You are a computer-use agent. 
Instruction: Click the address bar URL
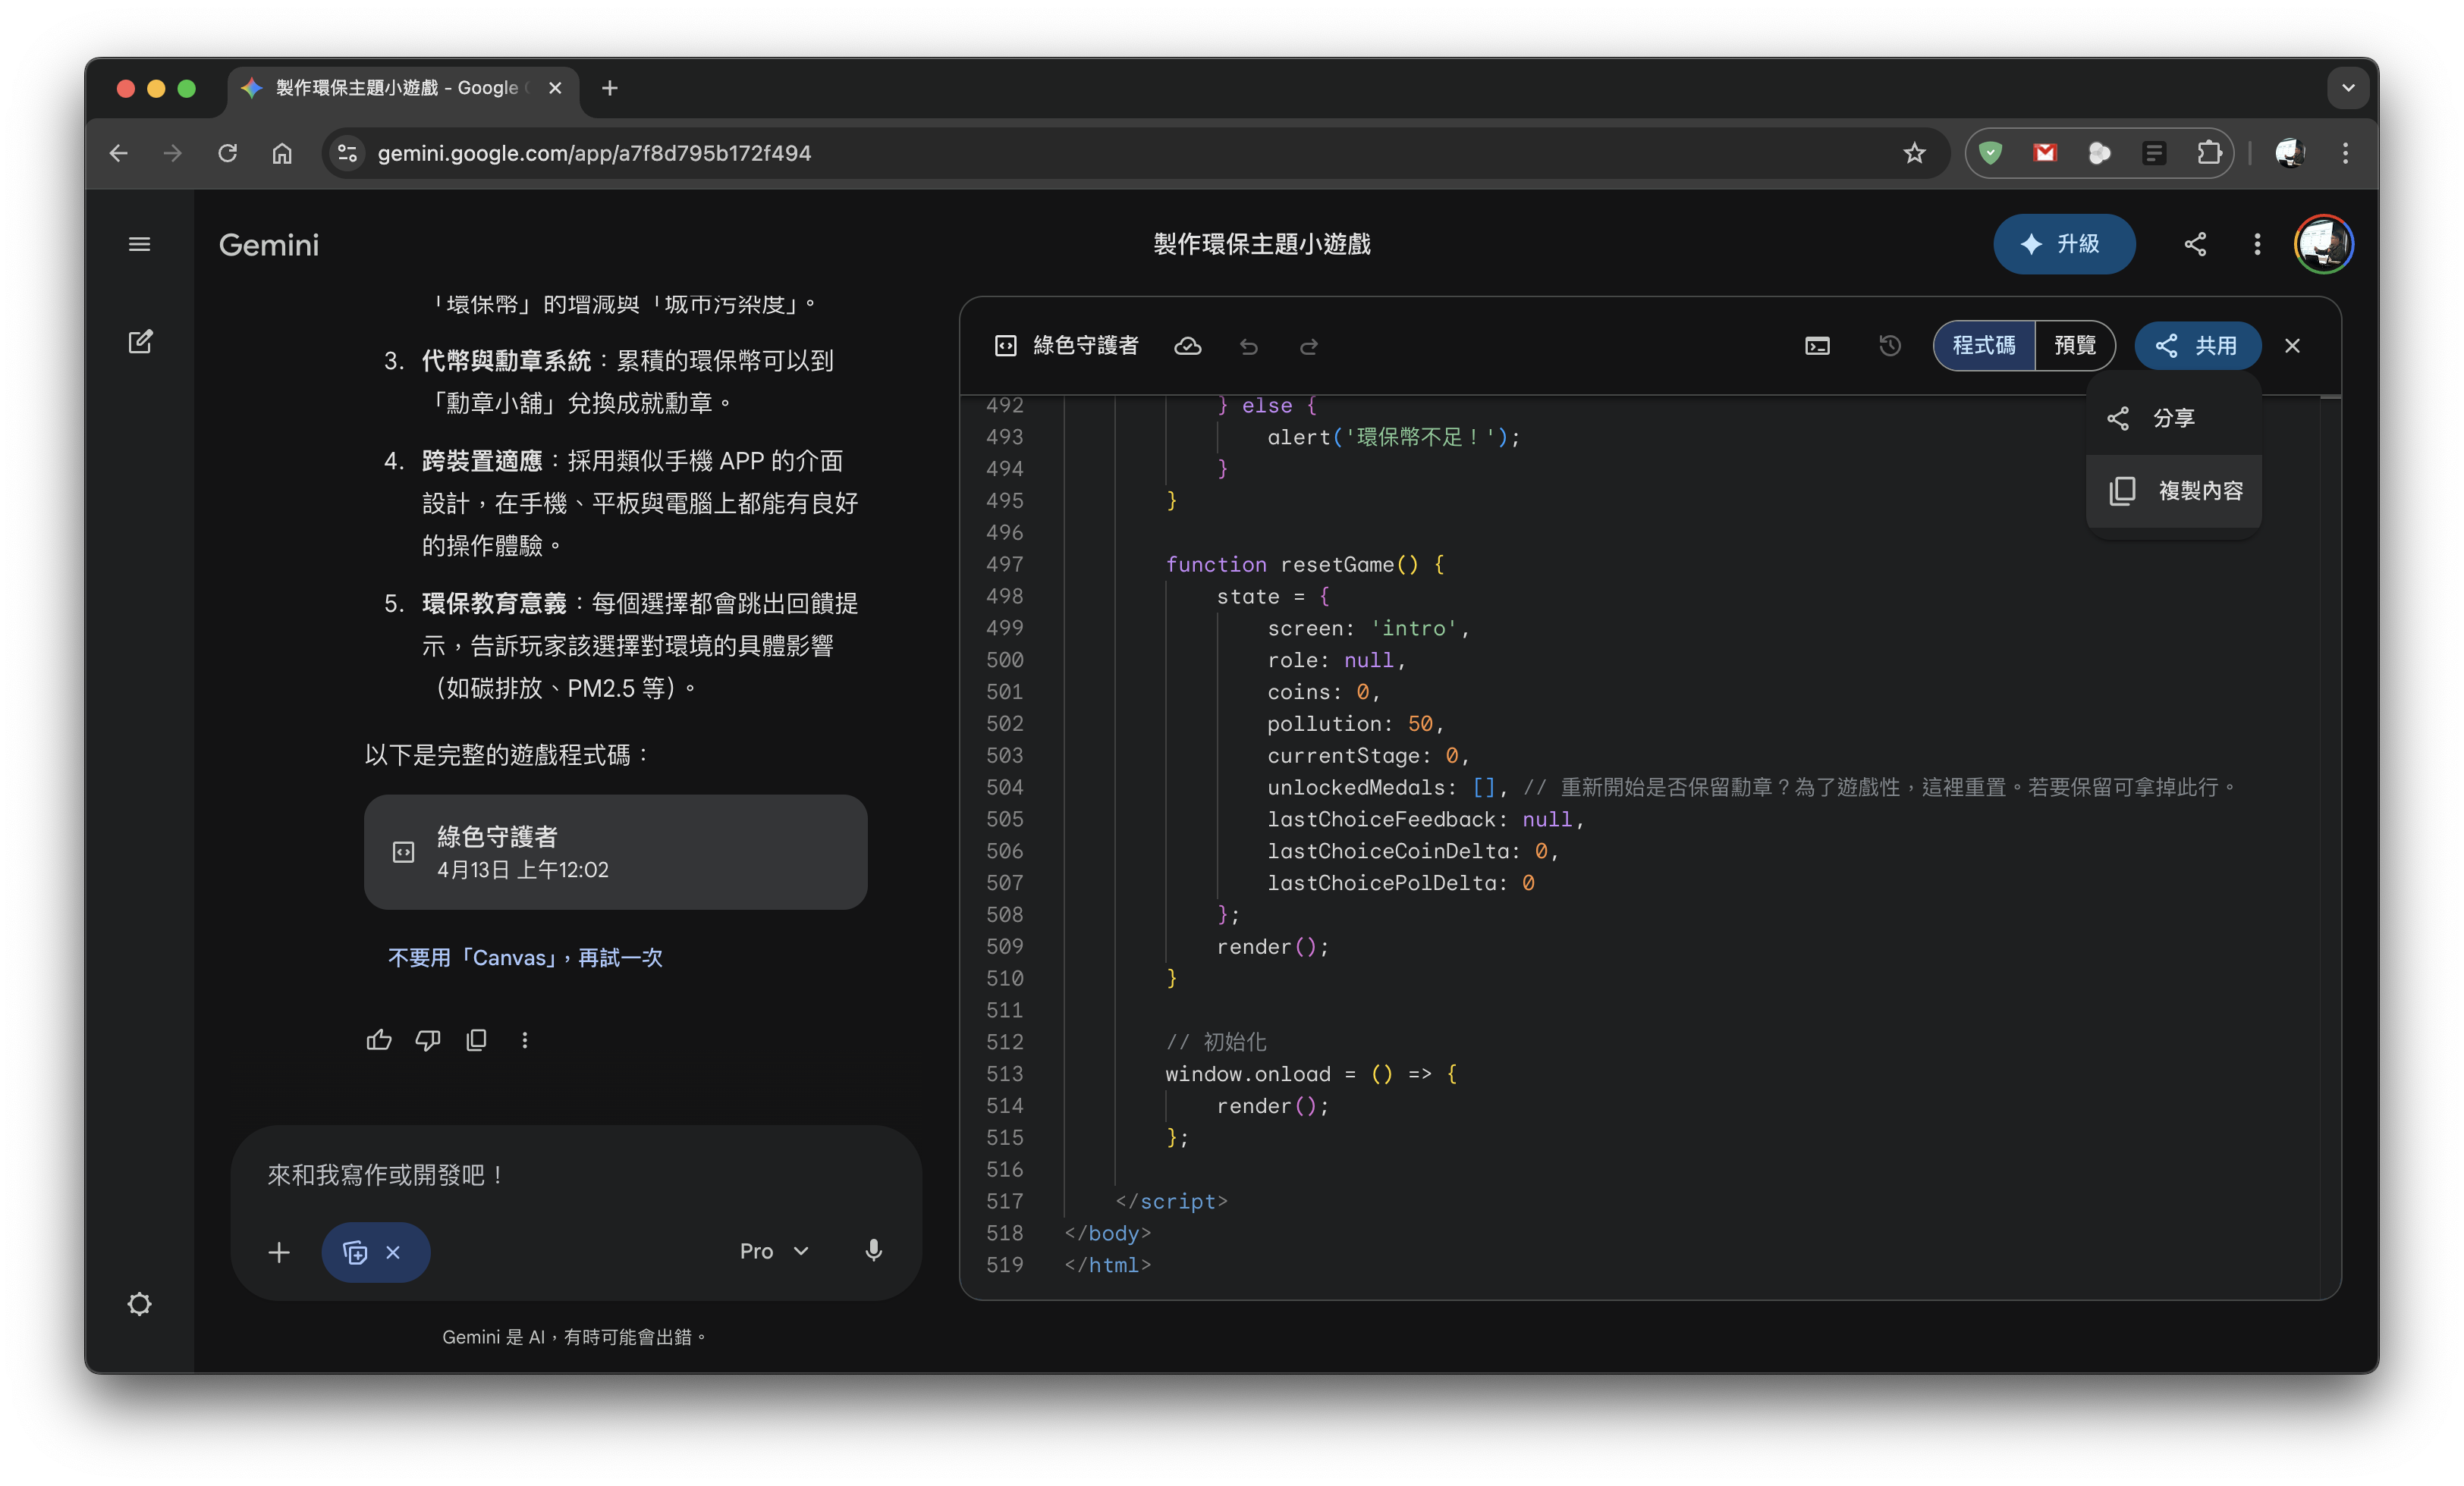coord(594,153)
